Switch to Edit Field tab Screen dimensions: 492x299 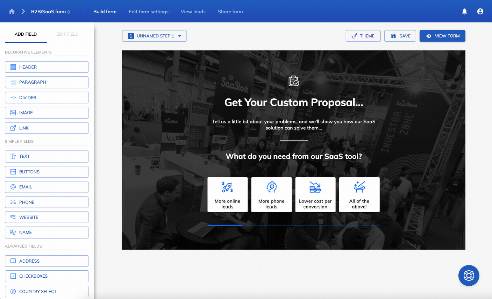[x=67, y=34]
